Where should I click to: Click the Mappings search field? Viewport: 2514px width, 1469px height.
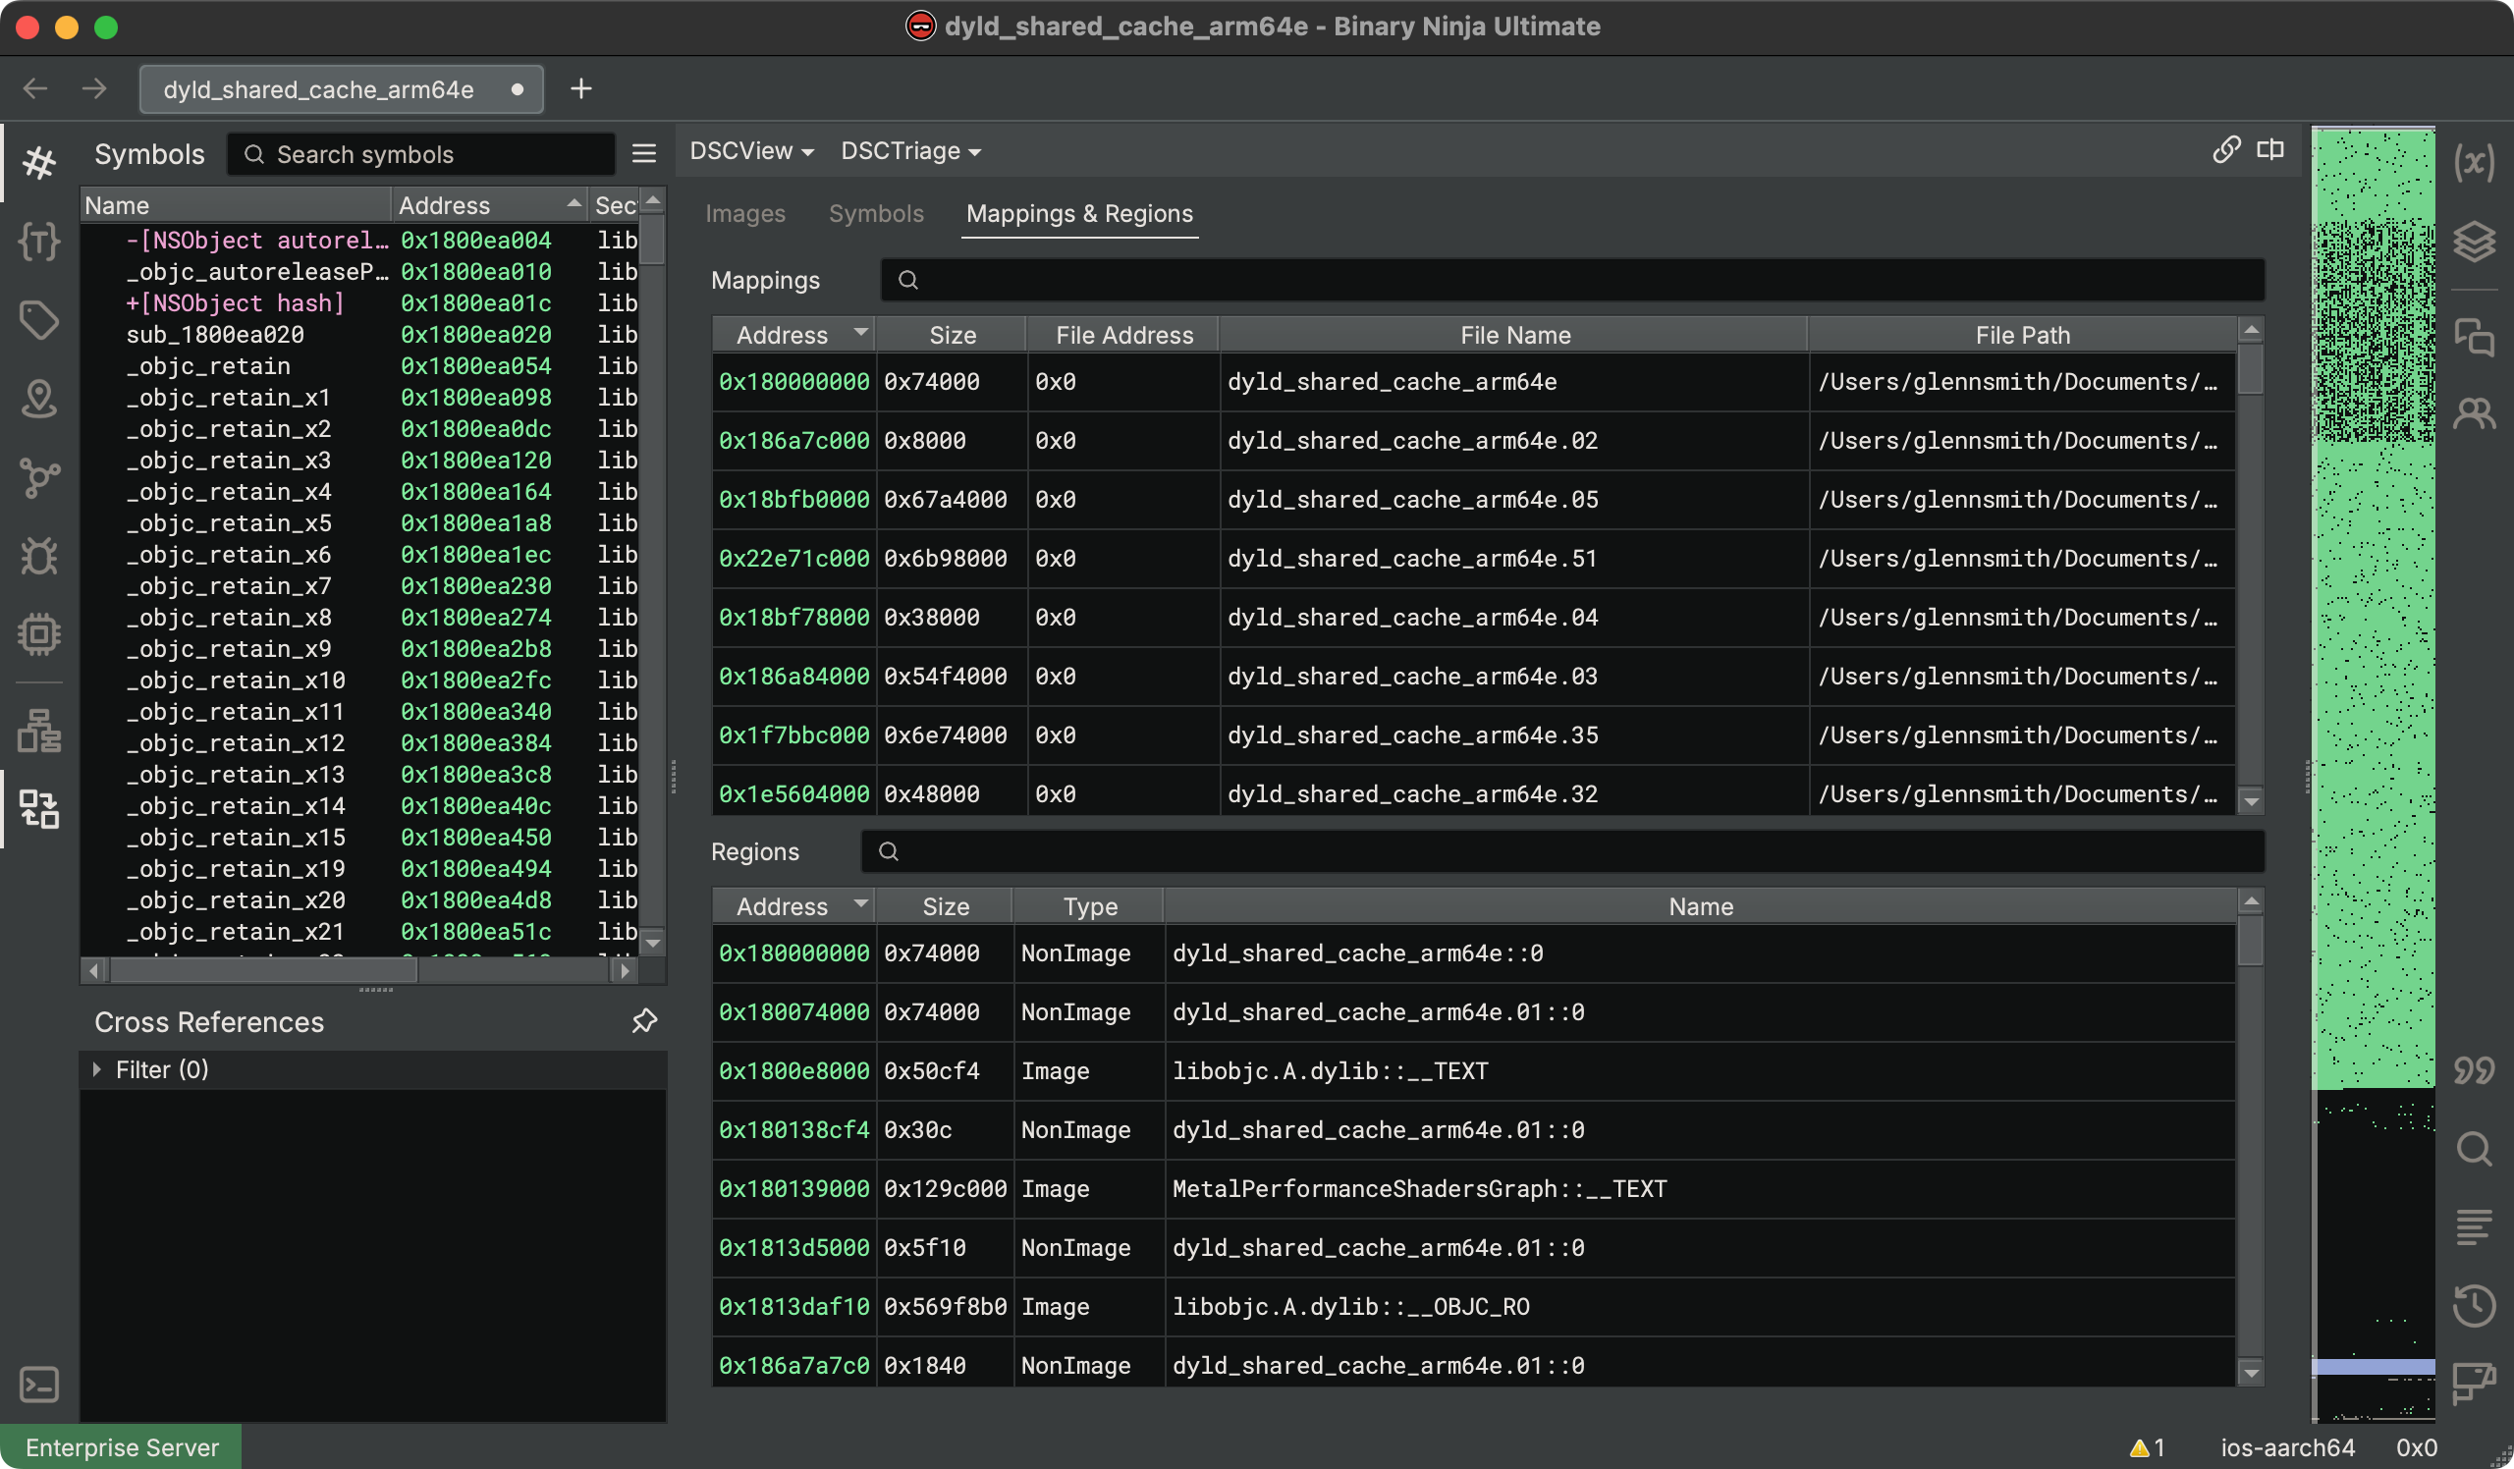(1571, 280)
